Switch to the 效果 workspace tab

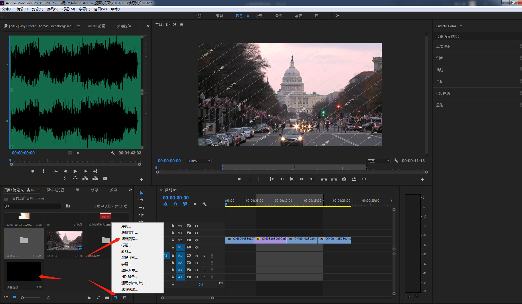[259, 16]
